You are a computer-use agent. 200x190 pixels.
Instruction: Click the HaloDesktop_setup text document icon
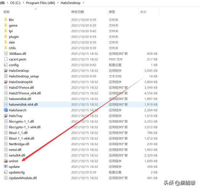click(6, 76)
